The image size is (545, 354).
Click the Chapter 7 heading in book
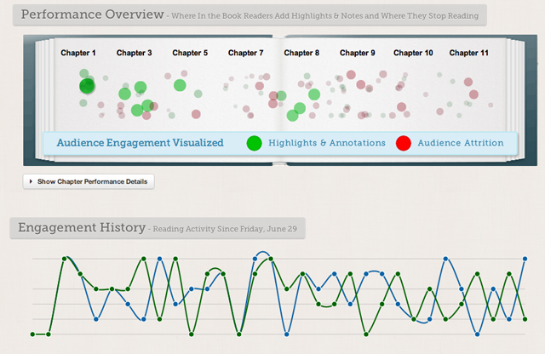point(246,53)
